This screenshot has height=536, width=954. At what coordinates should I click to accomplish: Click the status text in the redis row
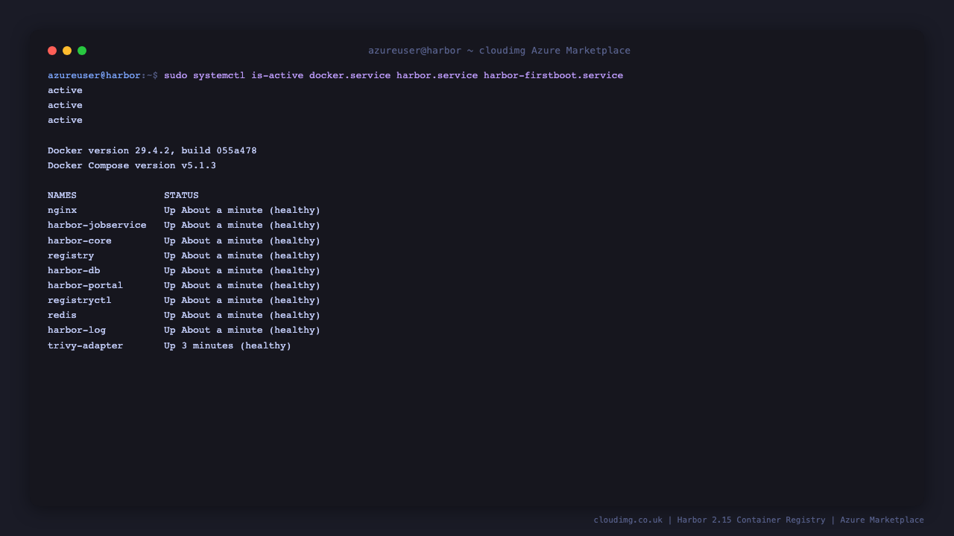tap(242, 315)
